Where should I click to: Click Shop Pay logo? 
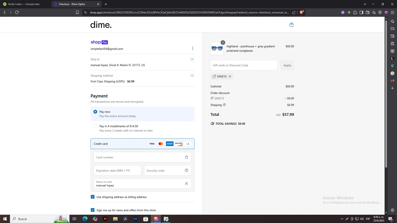[x=99, y=42]
